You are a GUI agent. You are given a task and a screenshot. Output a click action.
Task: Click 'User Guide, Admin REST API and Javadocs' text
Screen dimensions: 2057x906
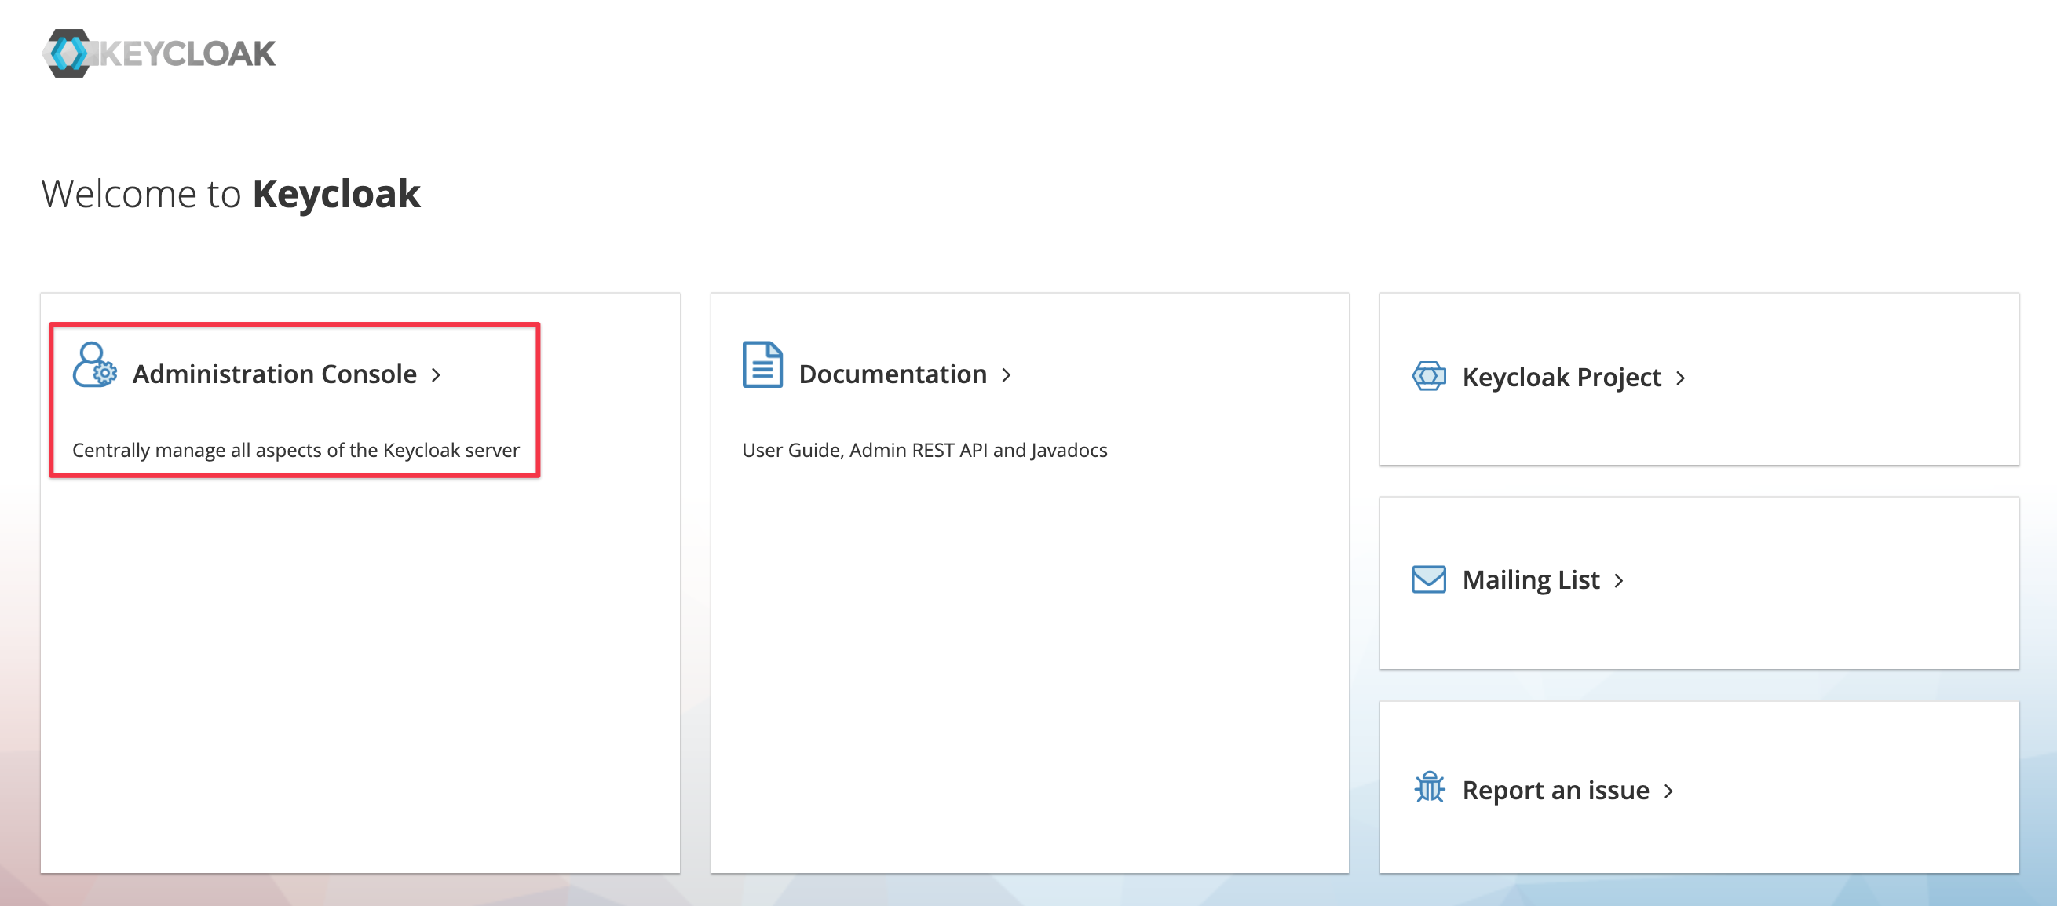[924, 450]
